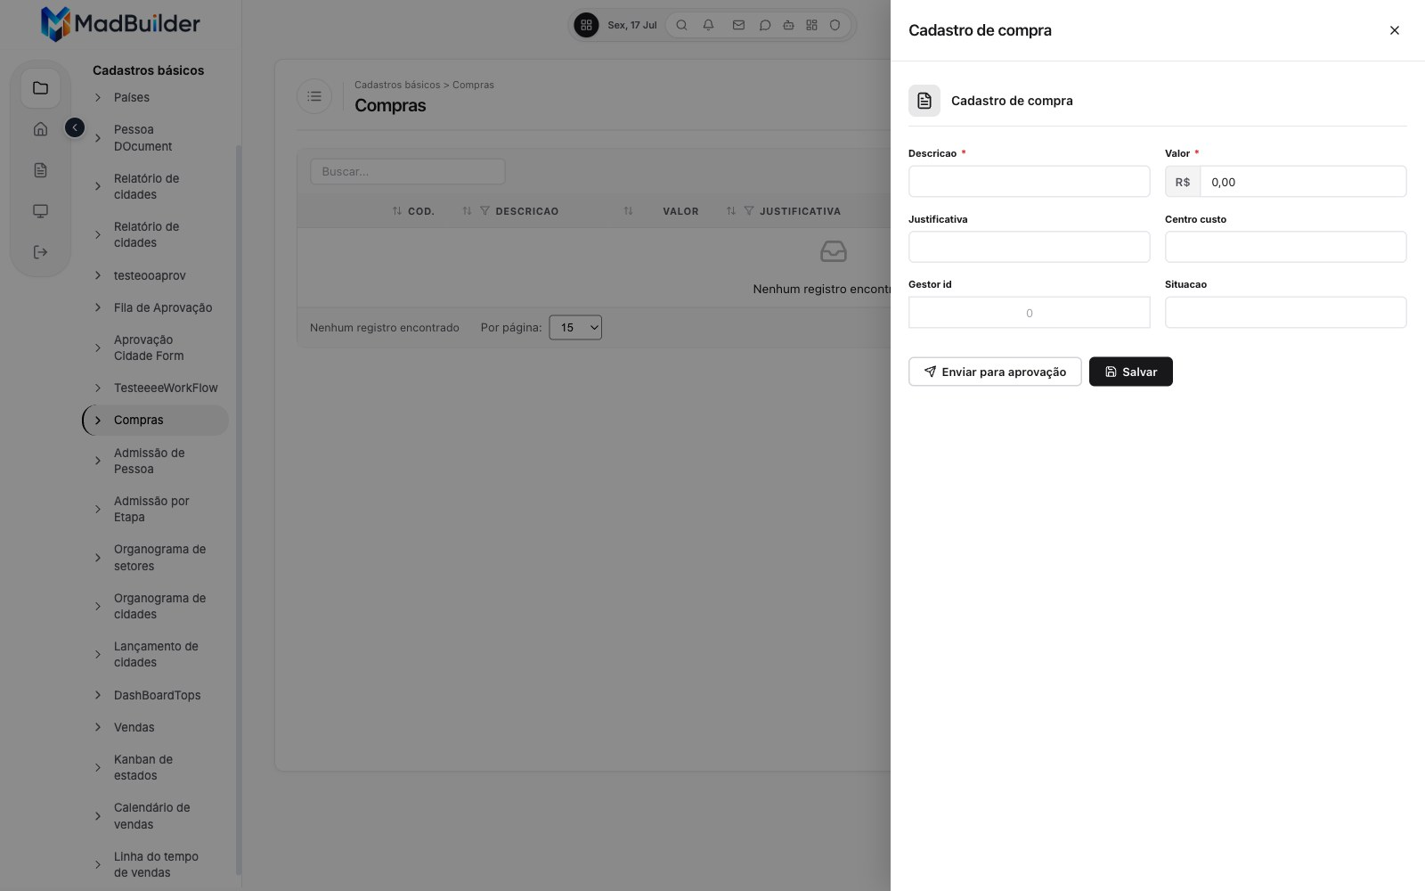Open the document icon in sidebar rail

coord(40,170)
